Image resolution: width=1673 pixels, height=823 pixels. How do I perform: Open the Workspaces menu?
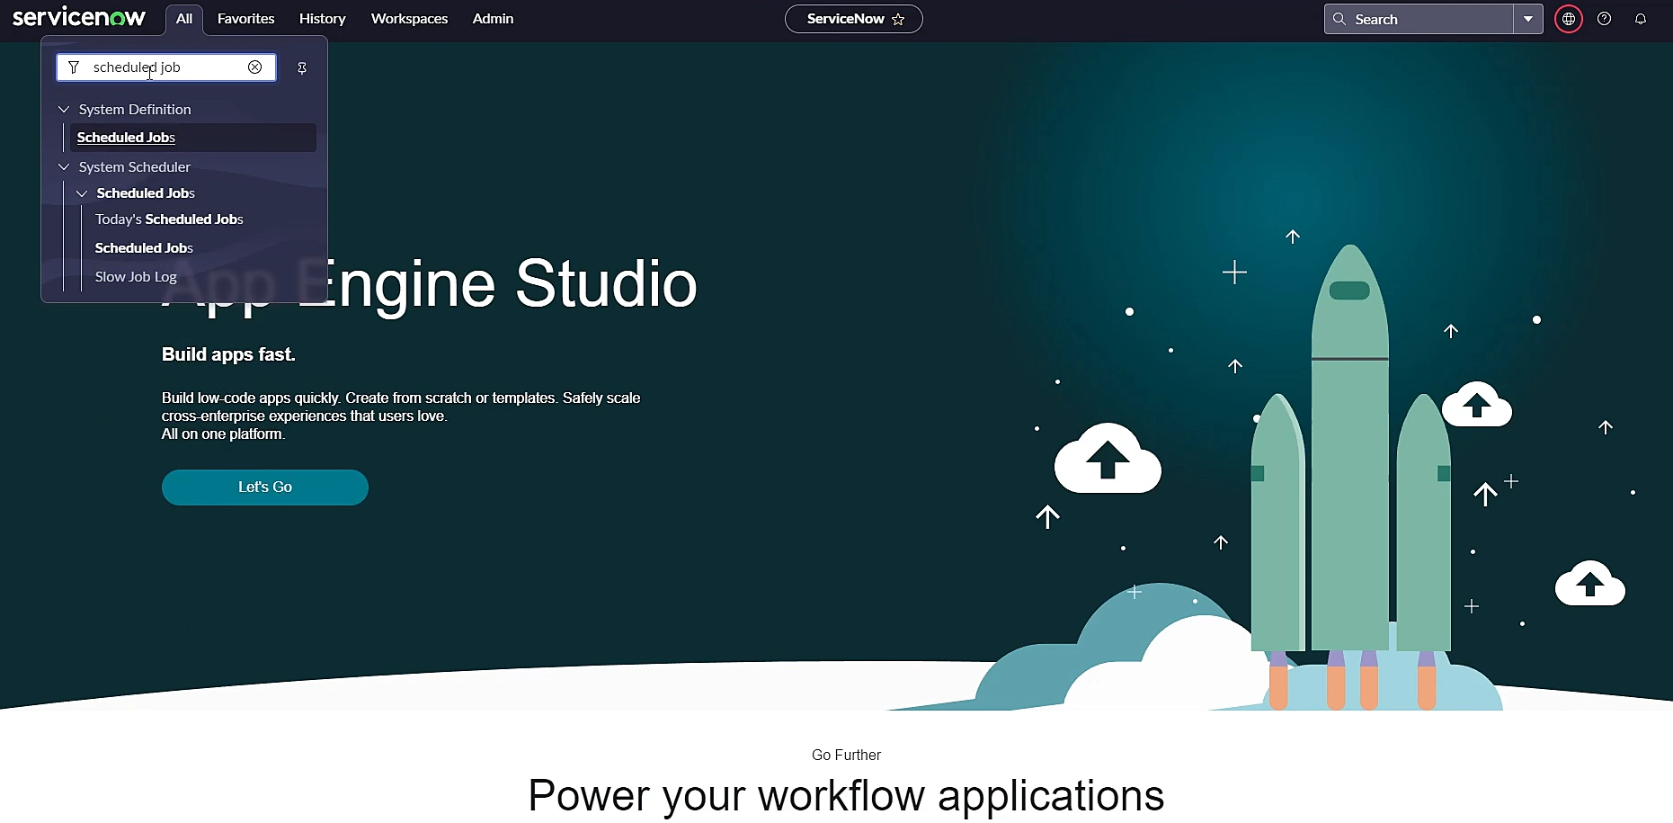(409, 19)
